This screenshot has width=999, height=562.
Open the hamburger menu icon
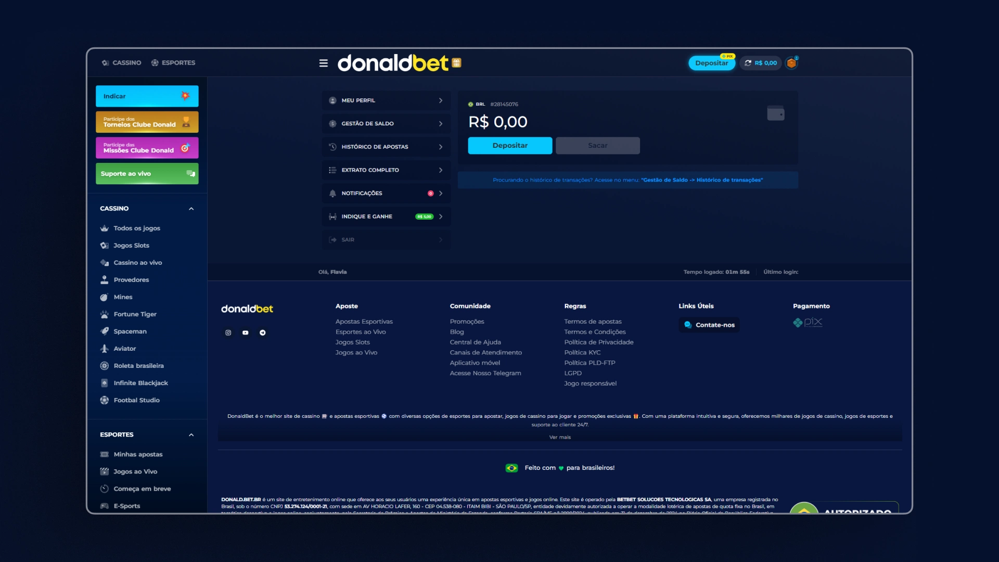324,63
